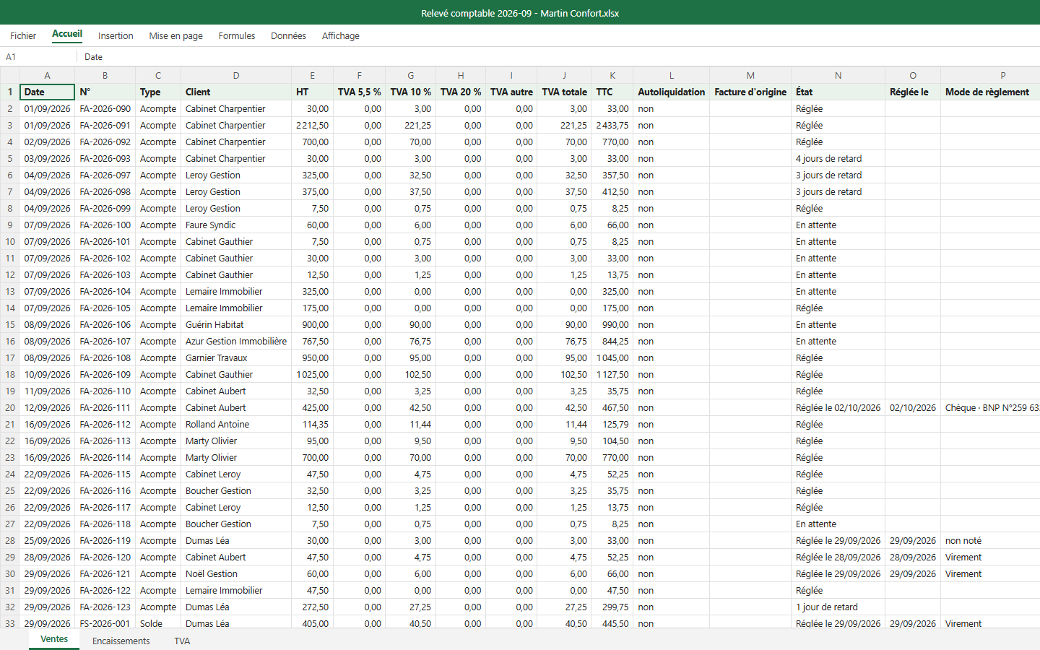Open the Fichier menu
This screenshot has width=1040, height=650.
point(23,35)
